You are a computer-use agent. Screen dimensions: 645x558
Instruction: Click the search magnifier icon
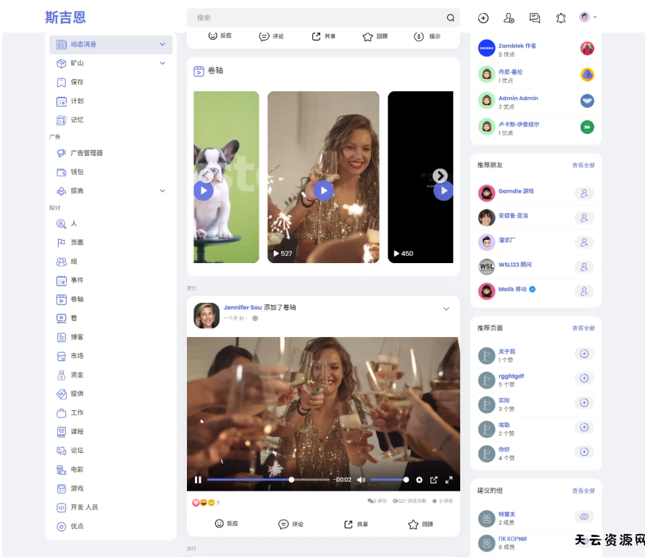coord(450,18)
